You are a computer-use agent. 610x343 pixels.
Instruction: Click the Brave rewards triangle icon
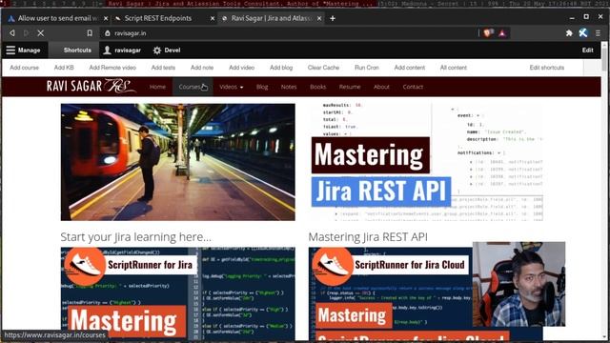click(502, 33)
